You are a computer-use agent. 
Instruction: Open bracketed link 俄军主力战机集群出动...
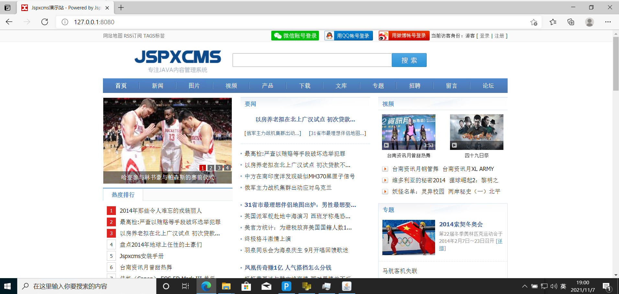pyautogui.click(x=273, y=133)
